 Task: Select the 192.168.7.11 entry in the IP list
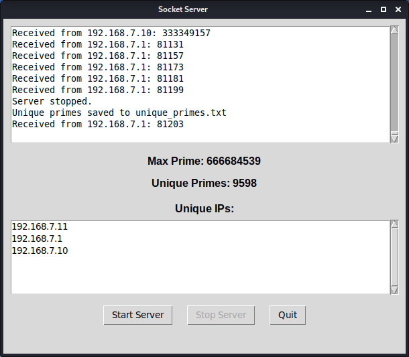pos(40,227)
